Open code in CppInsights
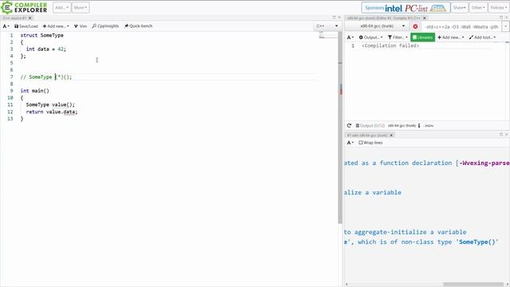This screenshot has height=287, width=510. [x=105, y=26]
